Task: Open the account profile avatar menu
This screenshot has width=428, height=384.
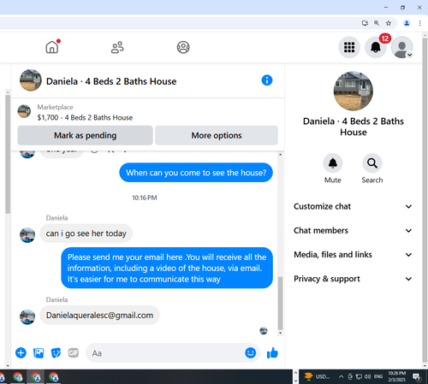Action: coord(401,47)
